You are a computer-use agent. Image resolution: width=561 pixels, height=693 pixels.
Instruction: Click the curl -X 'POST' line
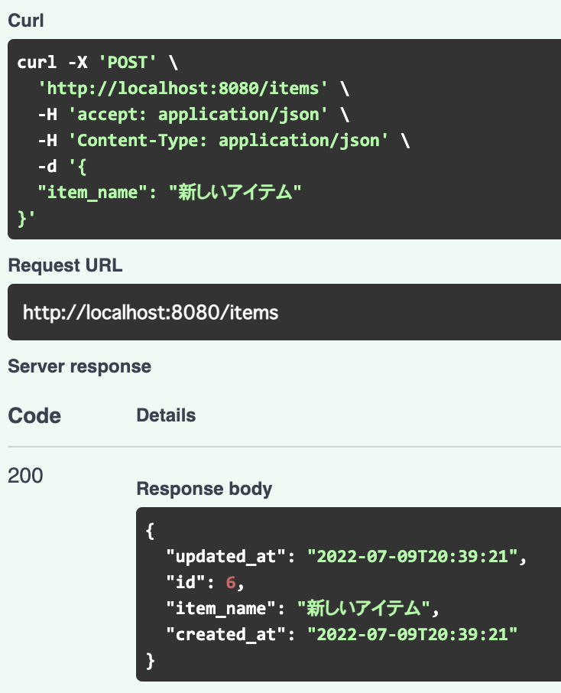pyautogui.click(x=98, y=62)
